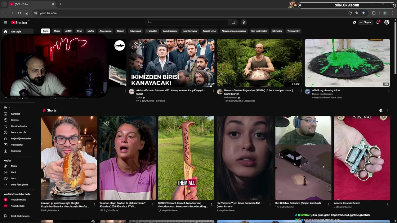Open more options for rug cleaning video
The height and width of the screenshot is (223, 397).
[389, 91]
